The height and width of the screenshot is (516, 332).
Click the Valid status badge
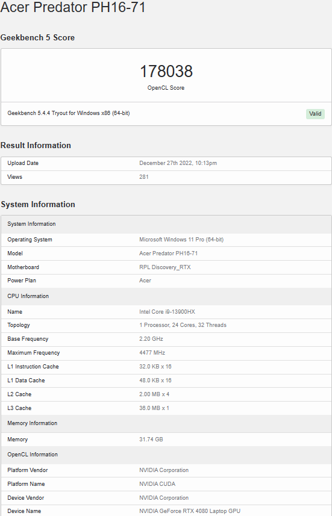[x=315, y=114]
